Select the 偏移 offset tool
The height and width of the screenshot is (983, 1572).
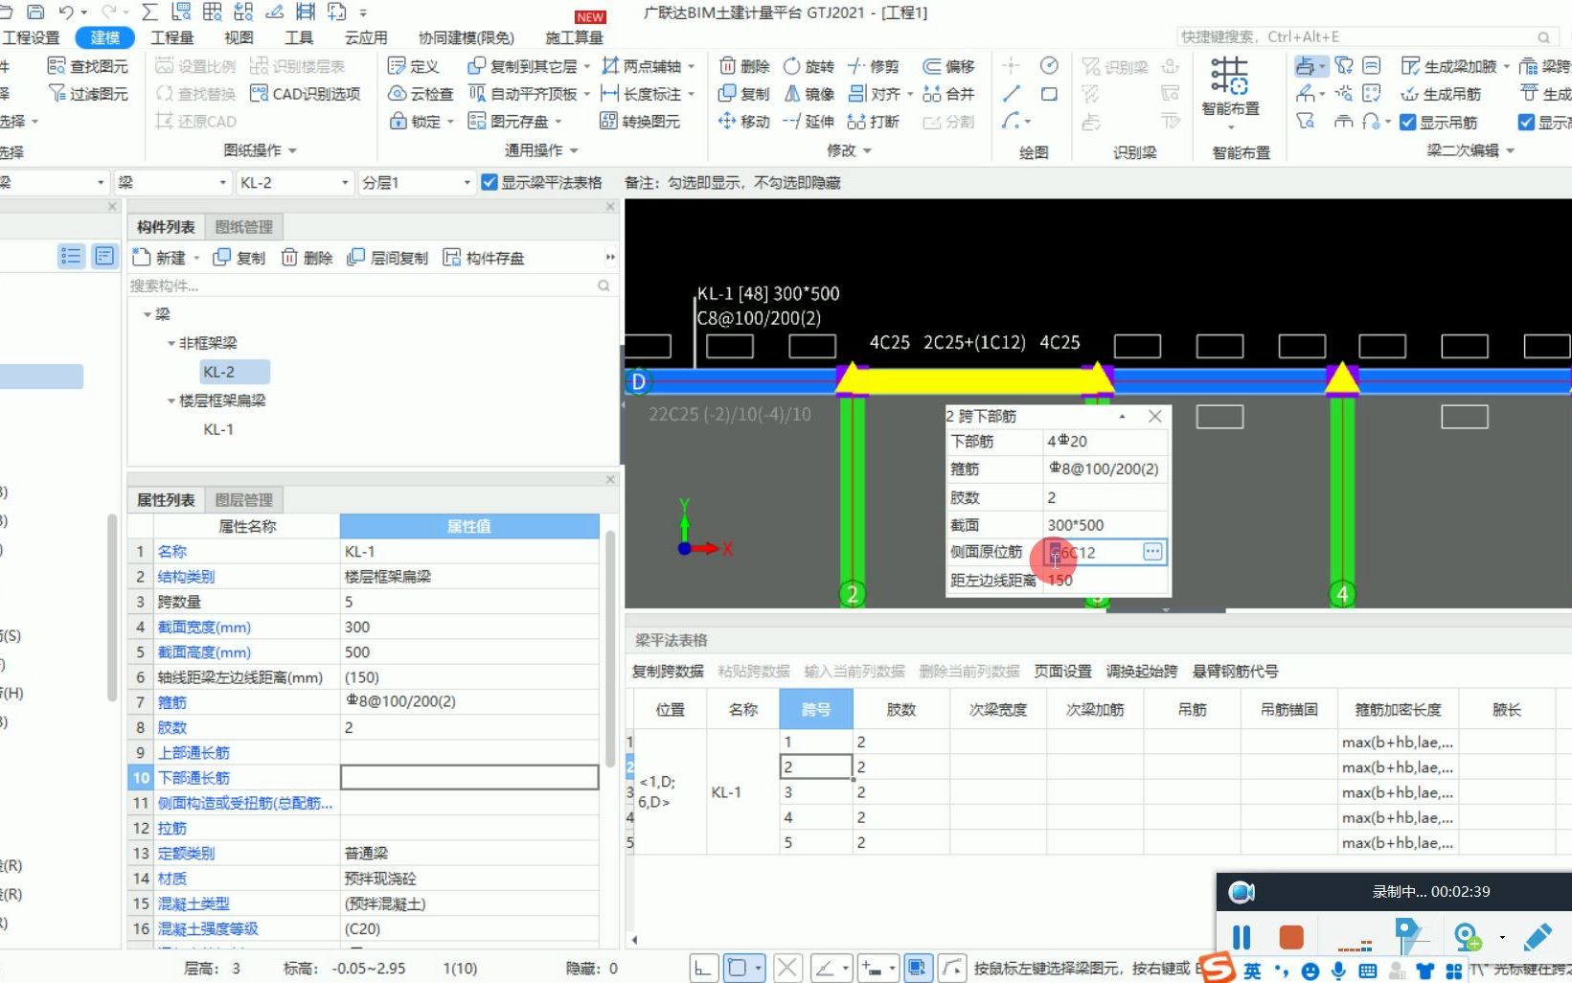948,66
